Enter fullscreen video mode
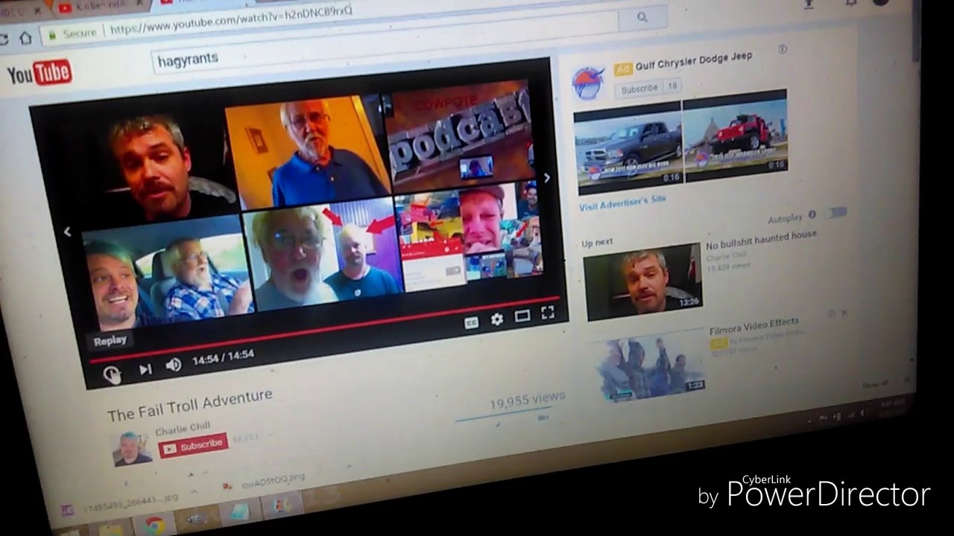 548,313
